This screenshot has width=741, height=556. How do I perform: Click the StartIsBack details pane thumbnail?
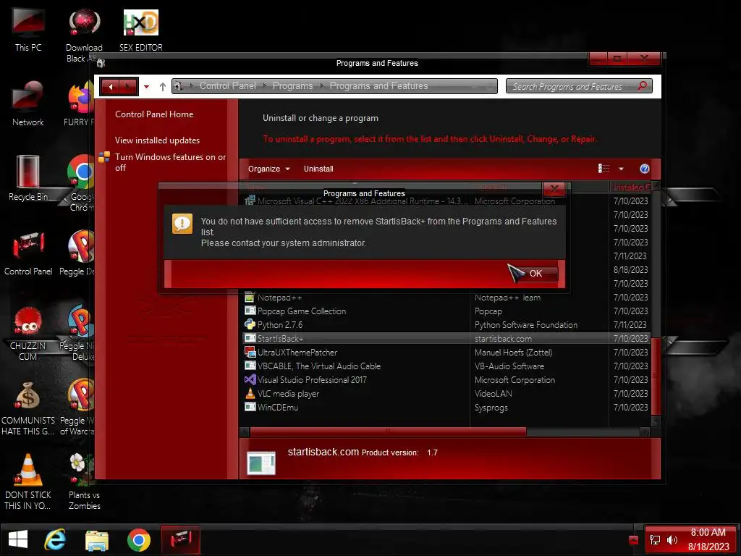click(261, 463)
